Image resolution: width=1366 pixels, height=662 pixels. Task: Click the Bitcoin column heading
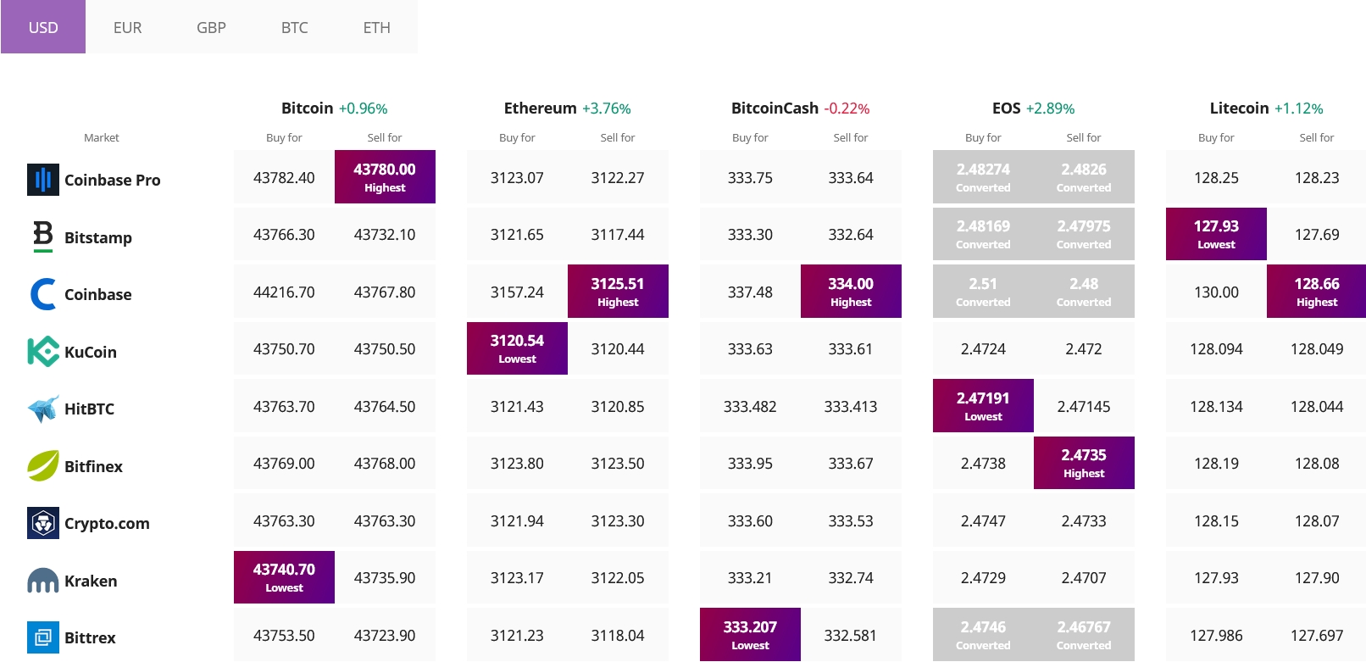[x=307, y=108]
